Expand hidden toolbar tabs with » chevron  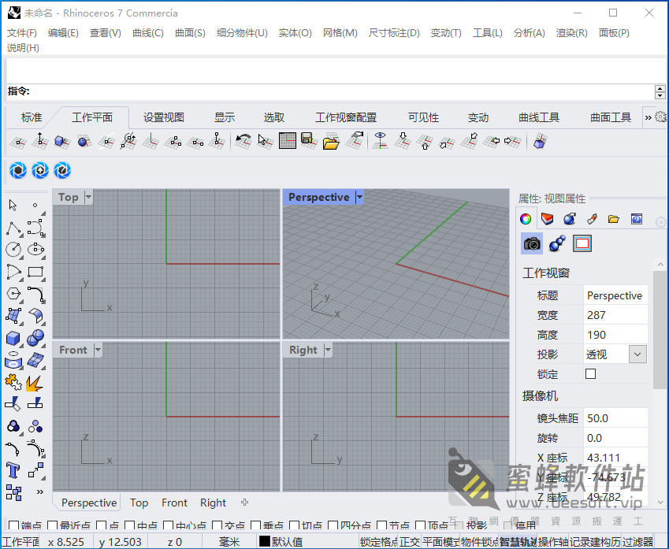pos(648,117)
